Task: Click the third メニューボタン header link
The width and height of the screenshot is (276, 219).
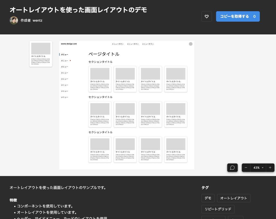Action: pos(148,44)
